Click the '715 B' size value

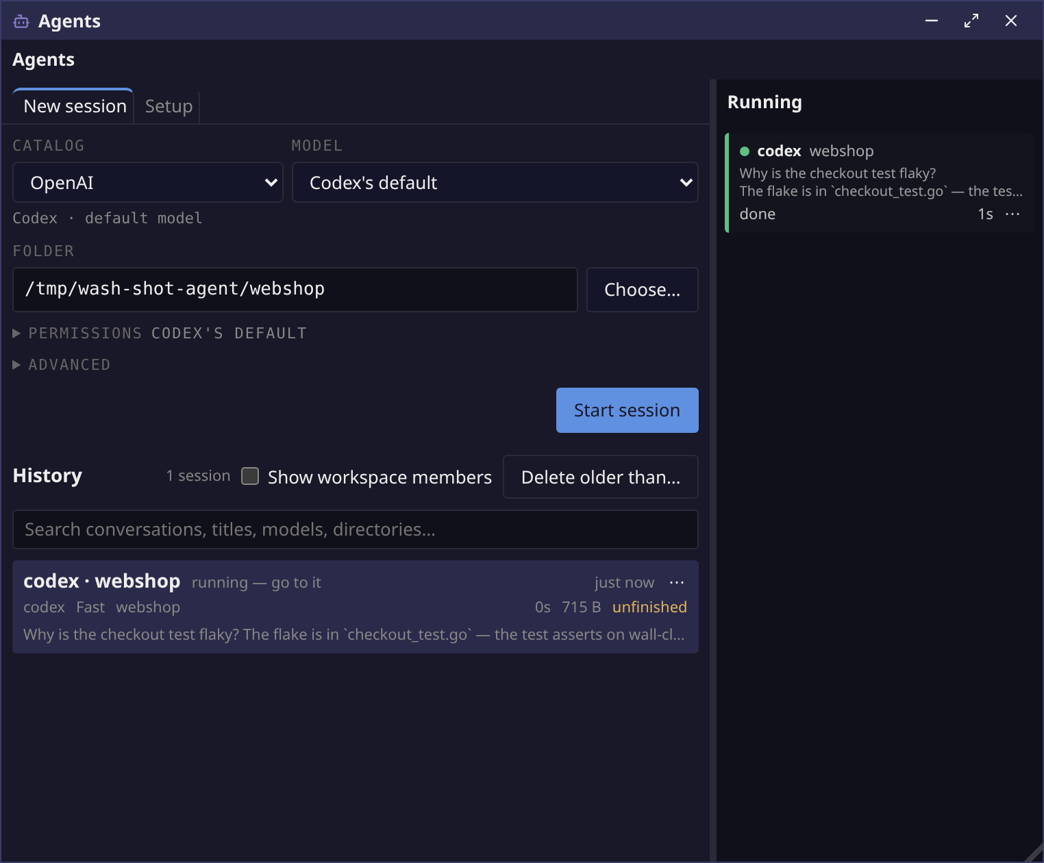pyautogui.click(x=581, y=607)
